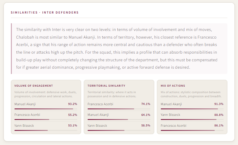
Task: Select the Mix of Actions card title
Action: (173, 86)
